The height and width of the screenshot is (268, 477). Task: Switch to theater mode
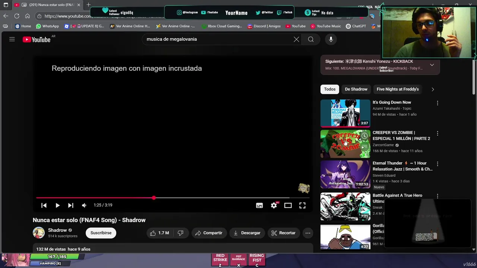pos(288,205)
